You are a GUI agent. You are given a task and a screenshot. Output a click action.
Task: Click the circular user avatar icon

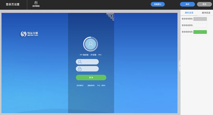click(x=90, y=44)
